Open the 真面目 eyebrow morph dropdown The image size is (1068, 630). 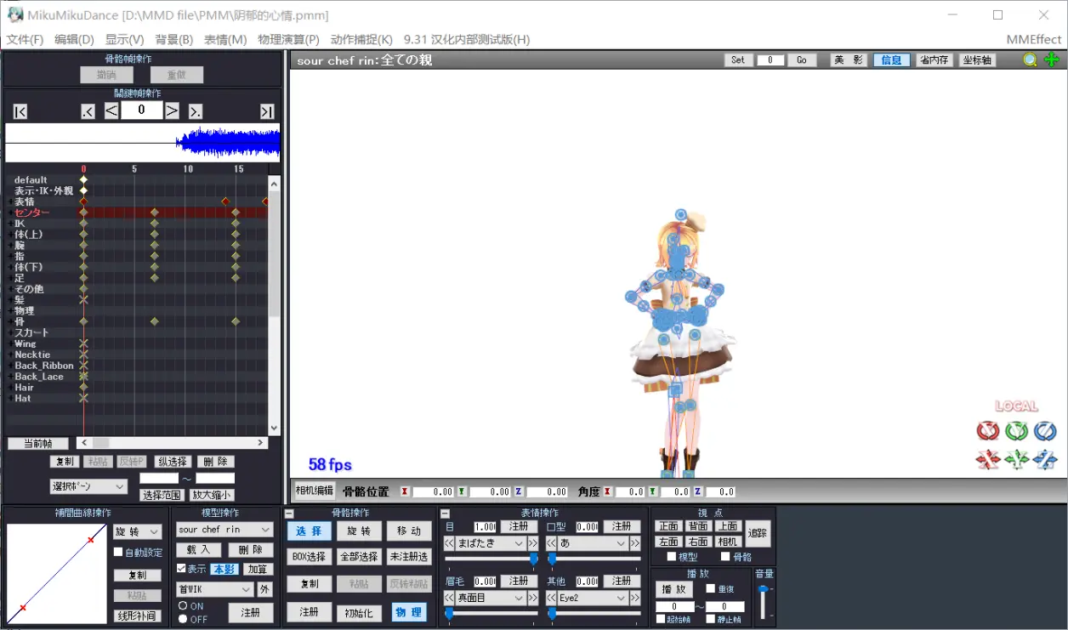tap(491, 598)
